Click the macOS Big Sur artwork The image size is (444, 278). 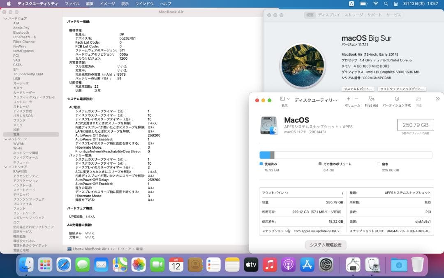(x=303, y=65)
